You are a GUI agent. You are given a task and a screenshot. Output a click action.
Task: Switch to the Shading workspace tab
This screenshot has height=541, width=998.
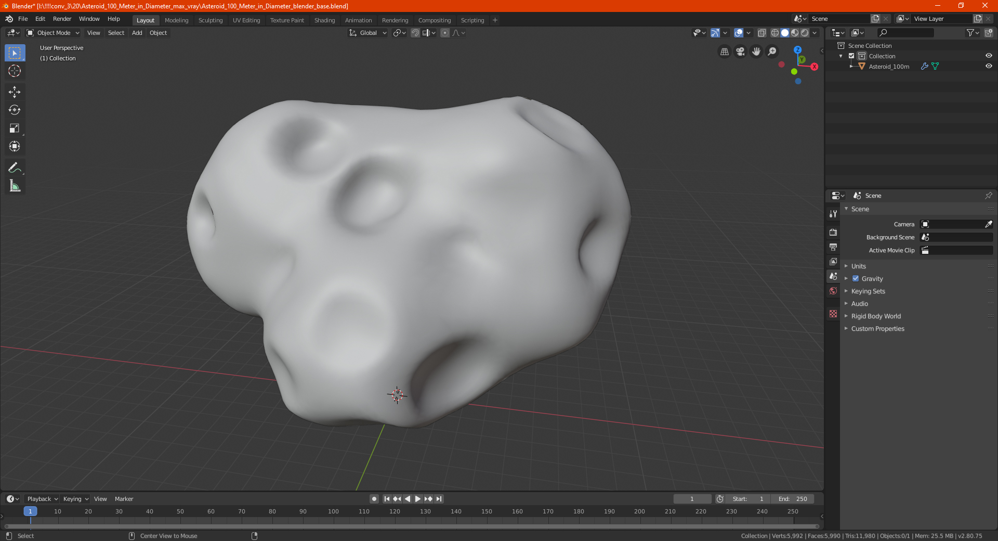324,20
